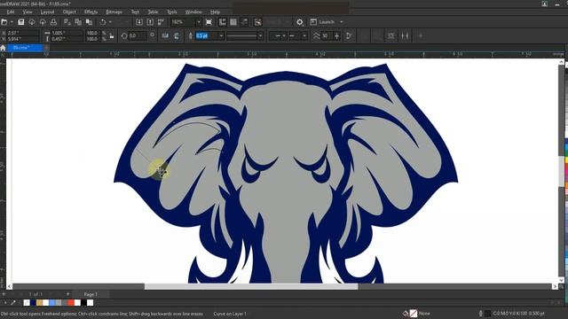568x319 pixels.
Task: Click the Mirror horizontally icon
Action: (165, 35)
